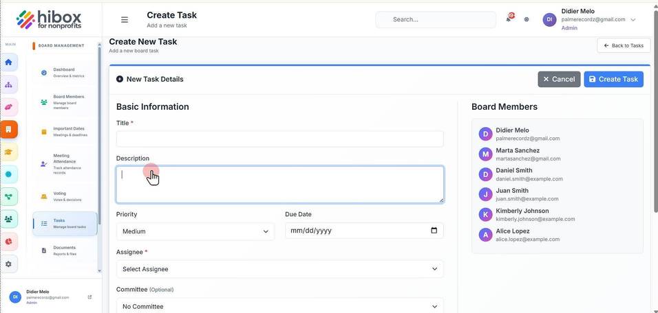Open Documents in sidebar
658x313 pixels.
click(65, 251)
